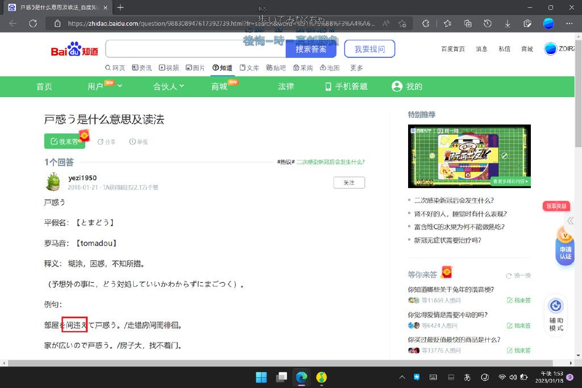
Task: Click 我来答 beside 你觉得爱情是需要冲动的吗
Action: [519, 326]
